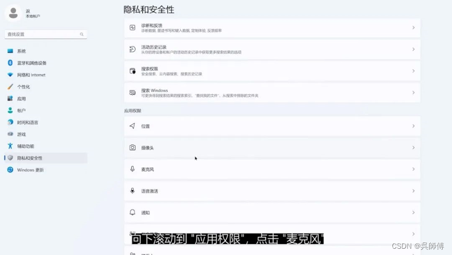Open the 麦克风 permission row

[272, 169]
